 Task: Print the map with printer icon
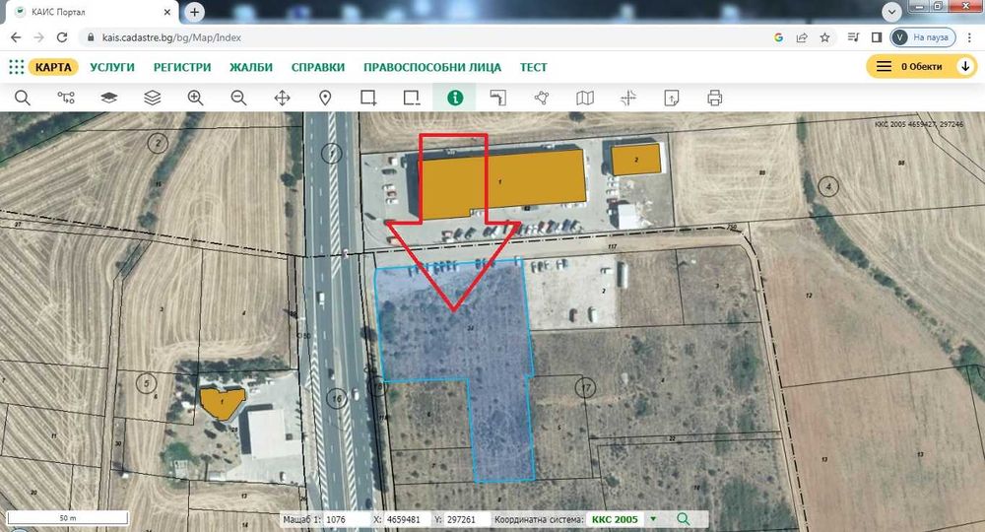click(715, 98)
